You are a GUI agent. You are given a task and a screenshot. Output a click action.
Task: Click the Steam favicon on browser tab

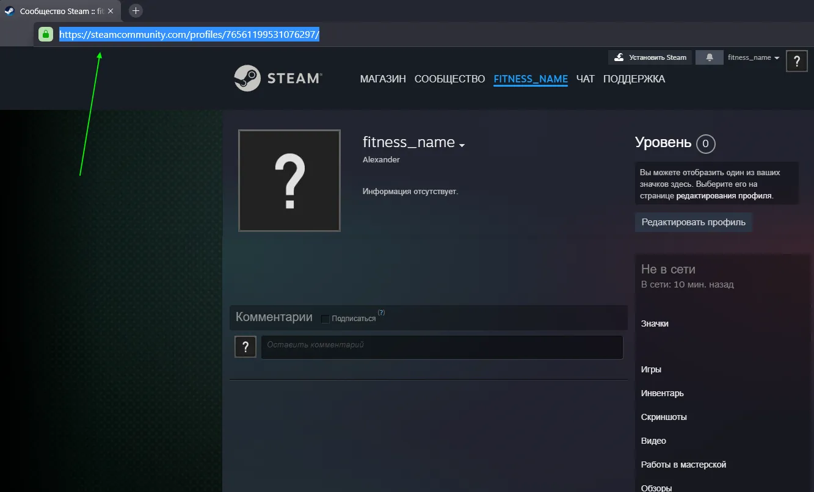click(10, 11)
